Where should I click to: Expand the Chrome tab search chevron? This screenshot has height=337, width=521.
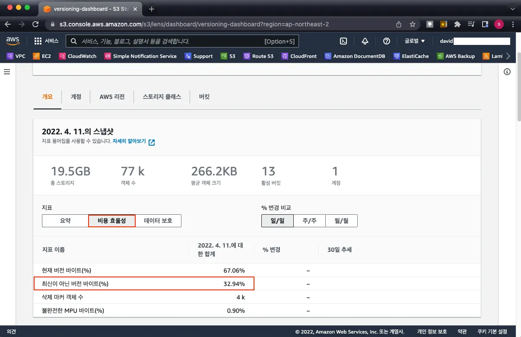coord(512,9)
